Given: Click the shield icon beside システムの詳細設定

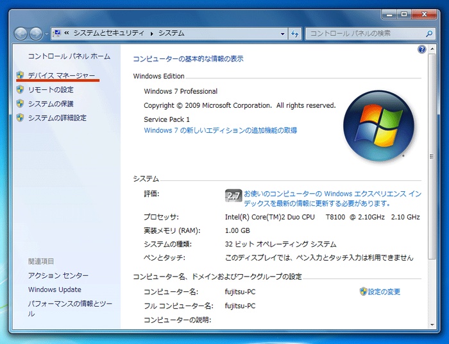Looking at the screenshot, I should (20, 117).
